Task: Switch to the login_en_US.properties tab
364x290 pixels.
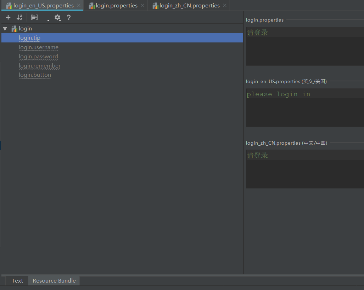Action: point(43,5)
